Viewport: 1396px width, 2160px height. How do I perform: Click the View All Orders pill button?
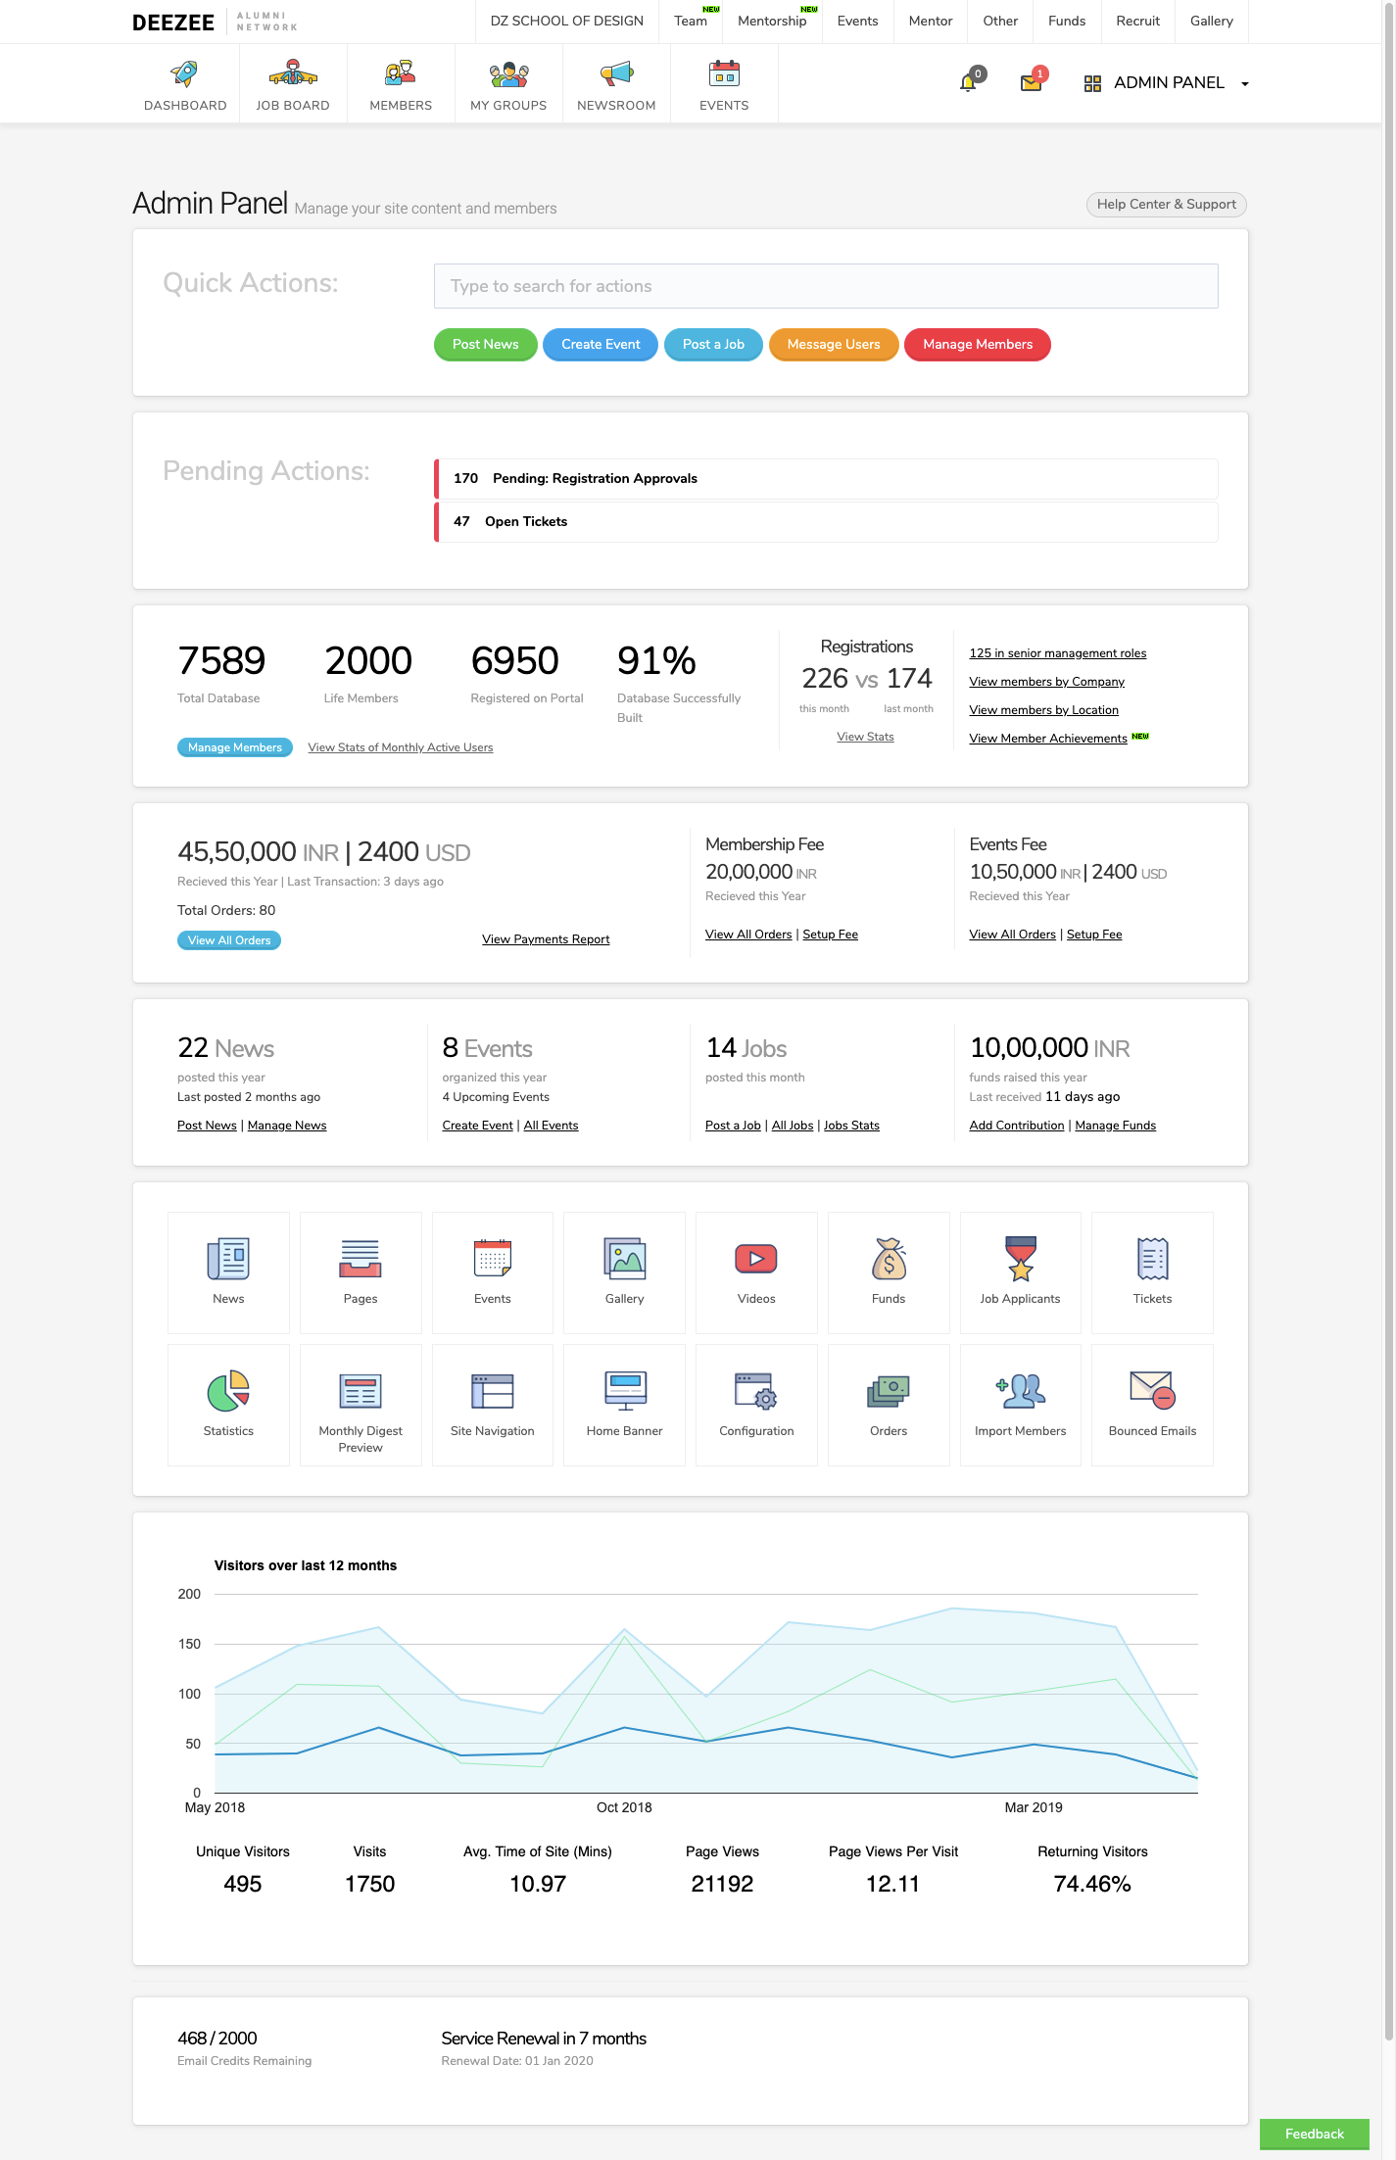(x=229, y=940)
